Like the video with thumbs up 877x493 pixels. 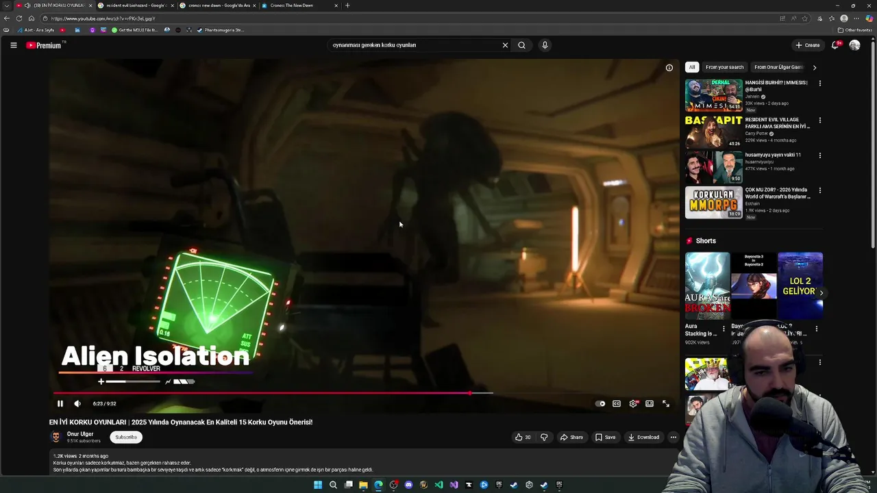523,438
